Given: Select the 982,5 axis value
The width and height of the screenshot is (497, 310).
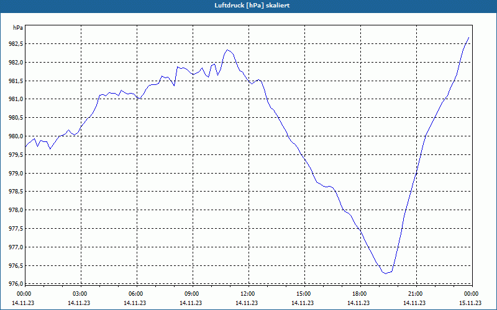Looking at the screenshot, I should [x=16, y=44].
